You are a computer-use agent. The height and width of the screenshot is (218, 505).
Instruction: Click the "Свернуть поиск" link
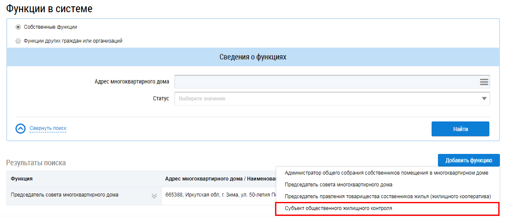[x=48, y=128]
